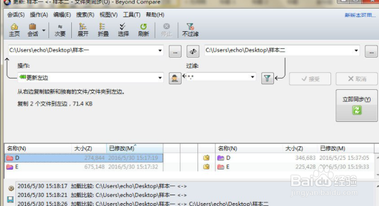
Task: Open the 会话 sessions briefcase icon
Action: pyautogui.click(x=33, y=30)
